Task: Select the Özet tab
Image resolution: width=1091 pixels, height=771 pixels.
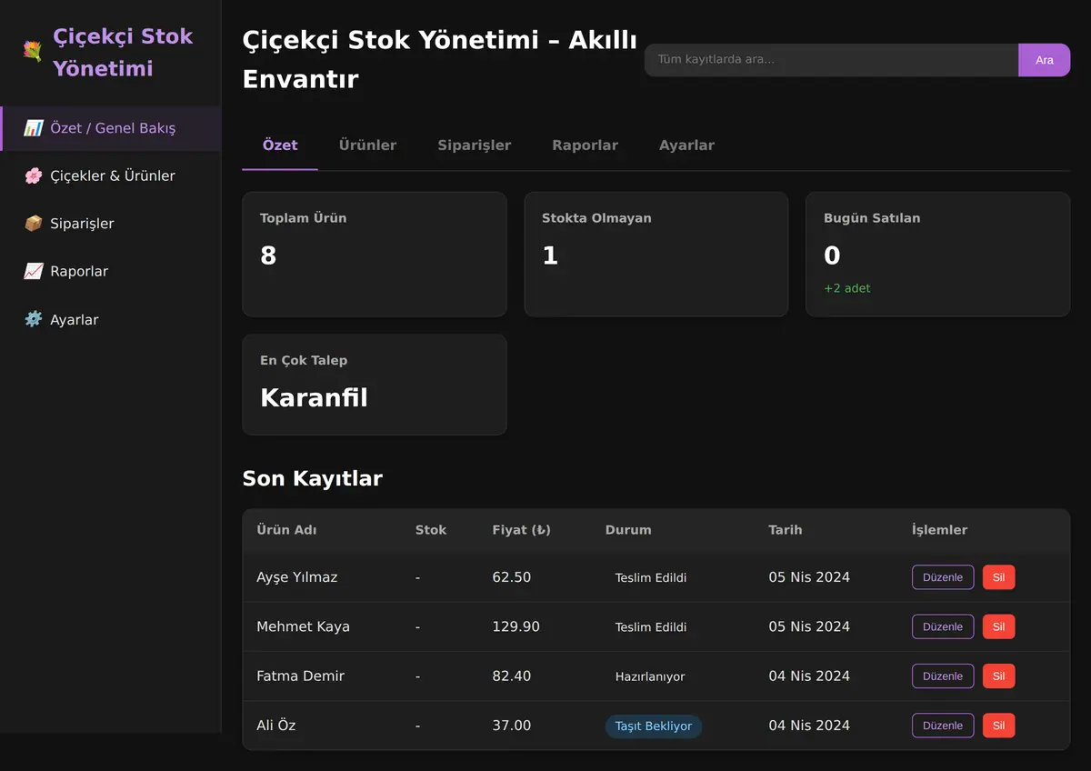Action: (280, 145)
